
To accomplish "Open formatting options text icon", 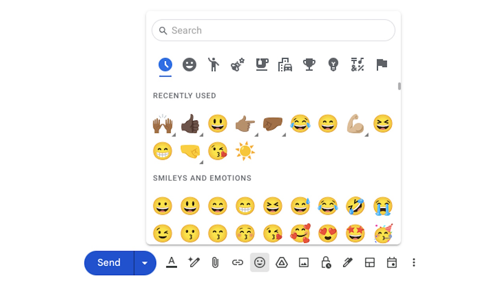I will 171,263.
